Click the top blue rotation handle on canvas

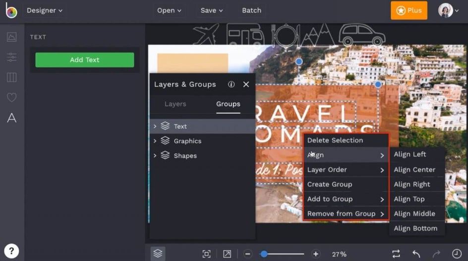click(299, 61)
